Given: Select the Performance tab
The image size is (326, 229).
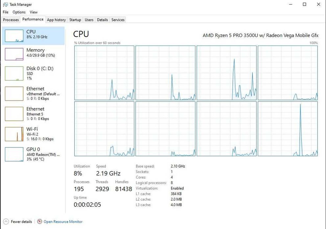Looking at the screenshot, I should pyautogui.click(x=33, y=19).
